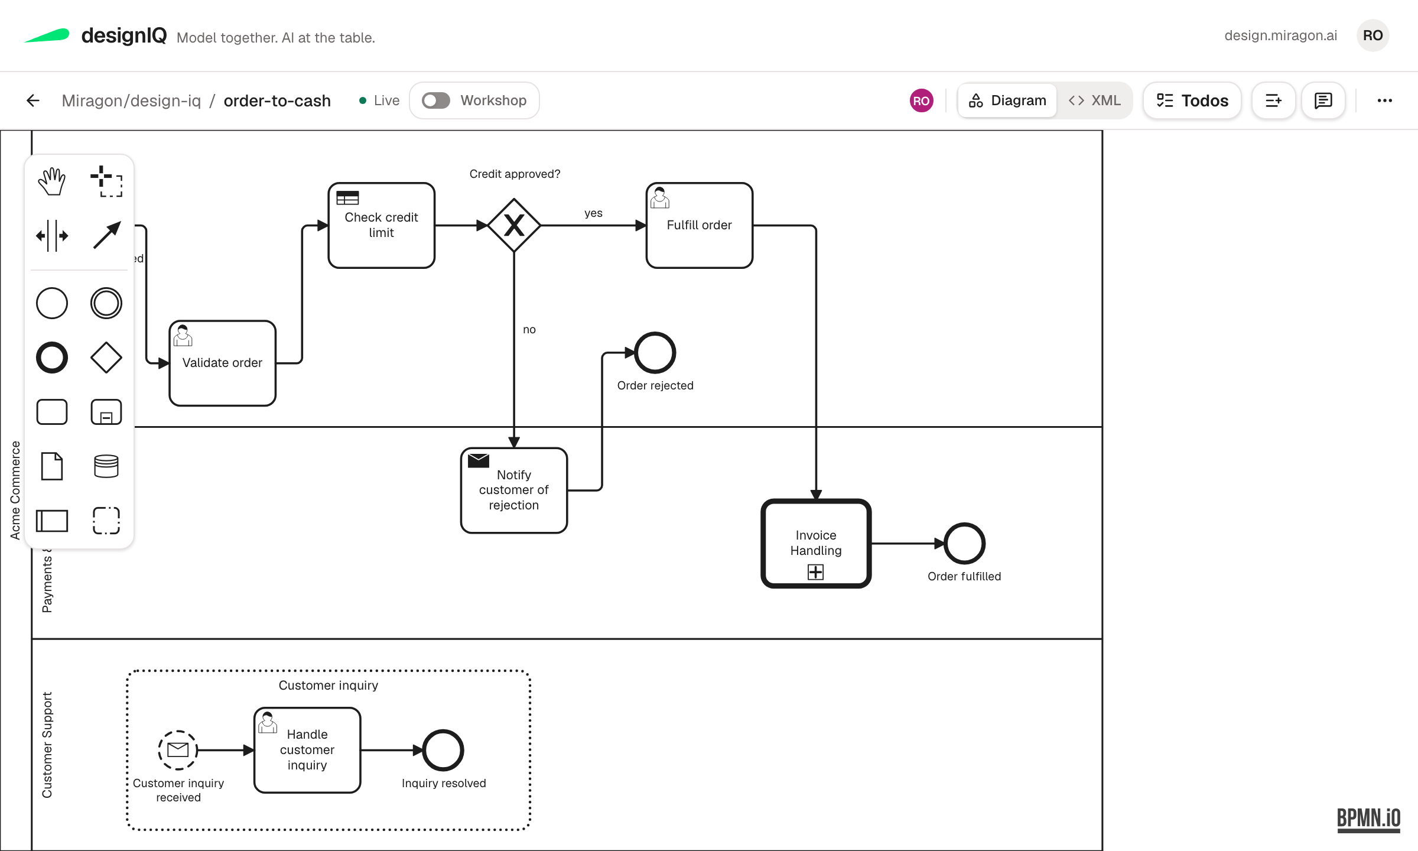Go back using the left arrow
Viewport: 1418px width, 851px height.
(33, 100)
